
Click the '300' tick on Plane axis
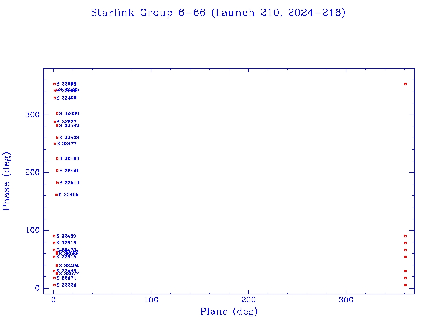coord(346,300)
